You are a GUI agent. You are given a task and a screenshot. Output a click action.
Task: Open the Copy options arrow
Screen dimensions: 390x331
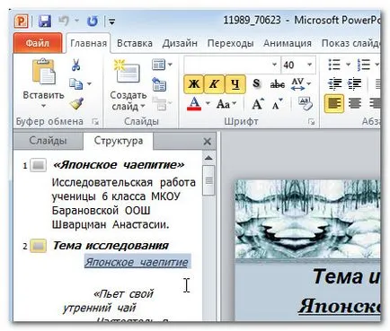[89, 84]
